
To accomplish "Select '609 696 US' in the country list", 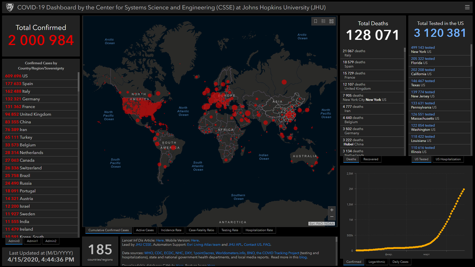I will 41,76.
